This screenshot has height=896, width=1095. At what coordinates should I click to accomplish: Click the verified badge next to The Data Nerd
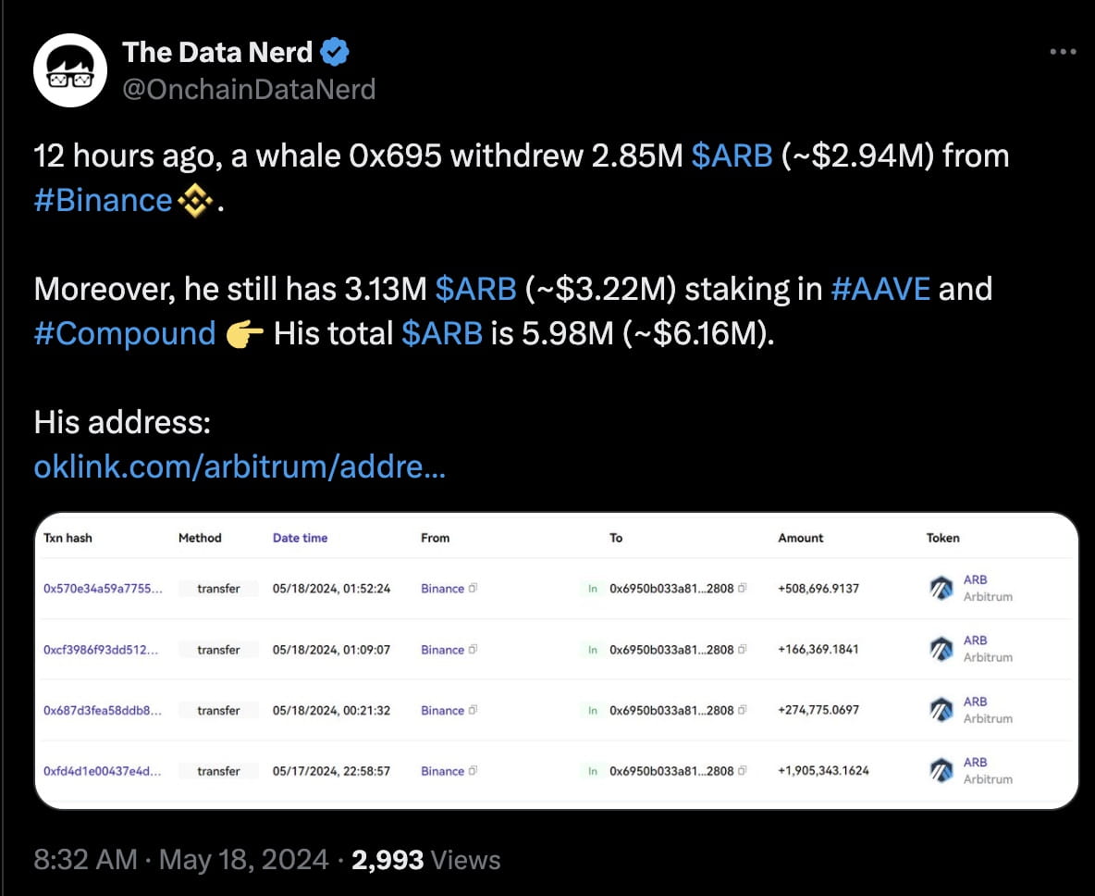click(335, 52)
